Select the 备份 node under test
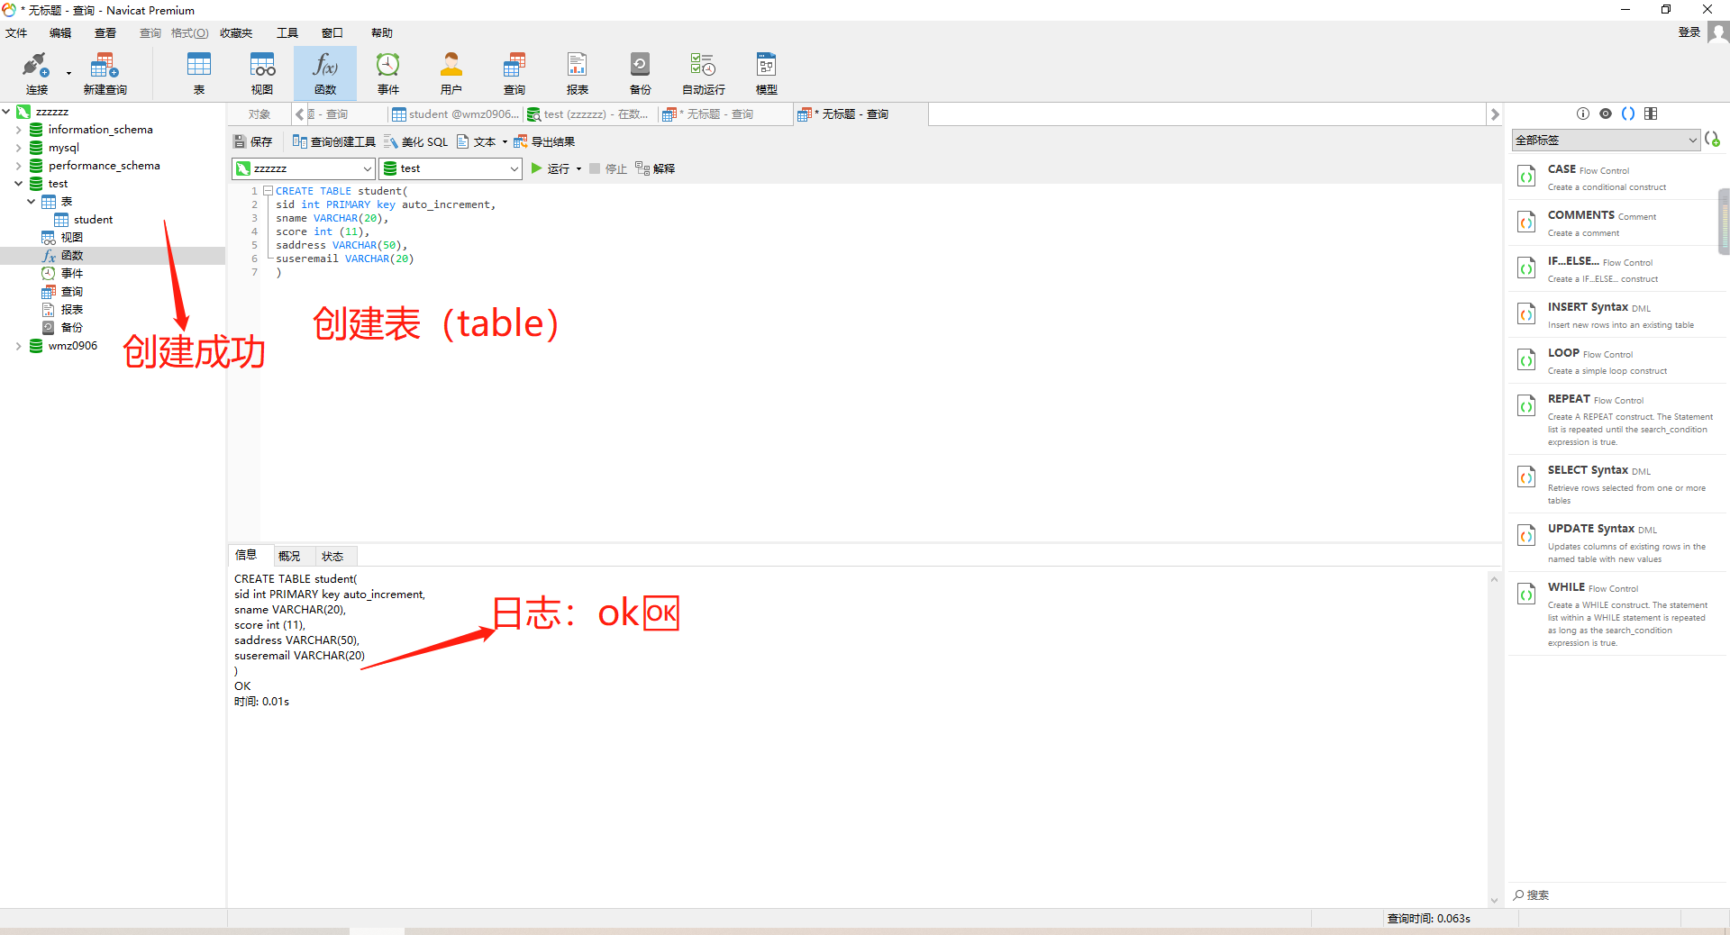1730x935 pixels. [62, 328]
